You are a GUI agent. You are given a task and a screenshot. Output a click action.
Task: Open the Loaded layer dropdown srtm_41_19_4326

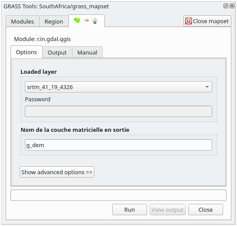118,87
